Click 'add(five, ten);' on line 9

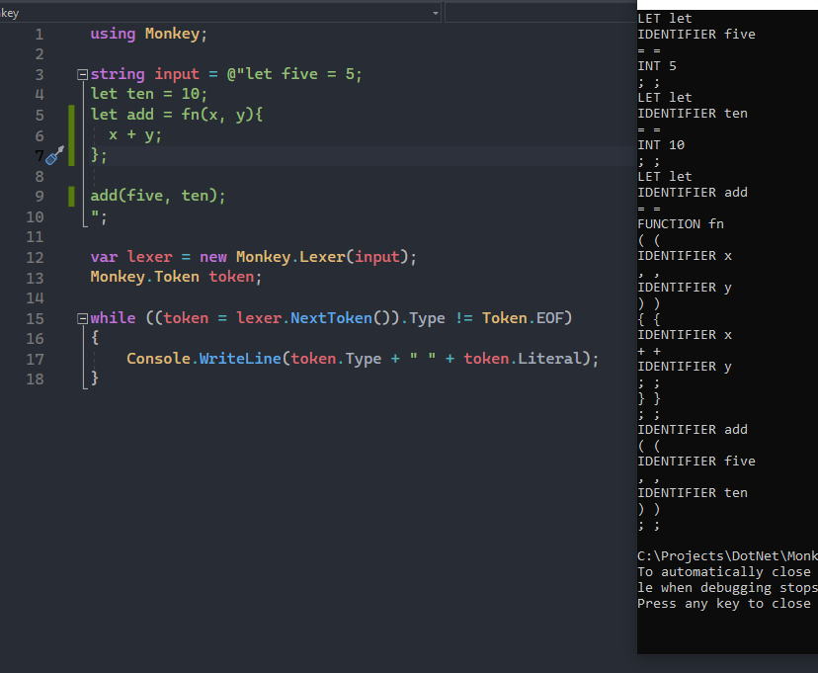click(x=157, y=196)
